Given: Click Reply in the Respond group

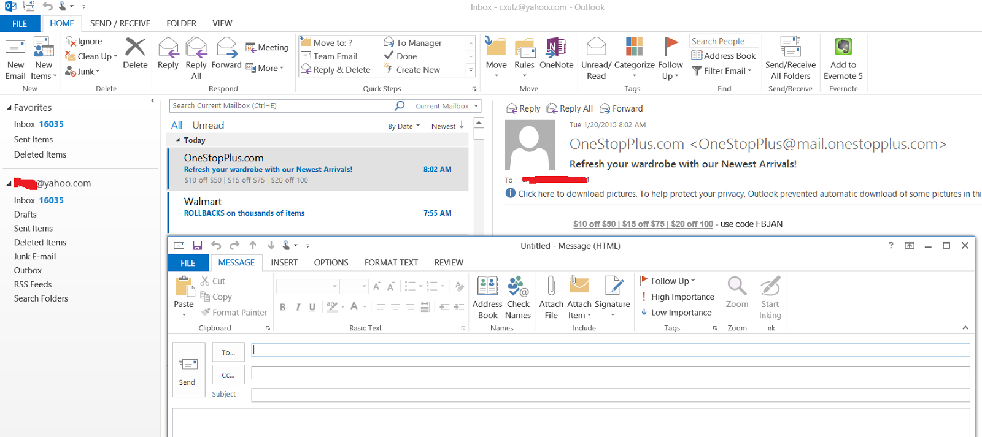Looking at the screenshot, I should (x=168, y=54).
